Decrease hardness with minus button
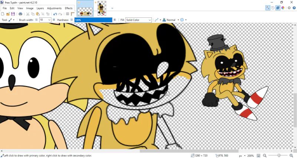 71,20
